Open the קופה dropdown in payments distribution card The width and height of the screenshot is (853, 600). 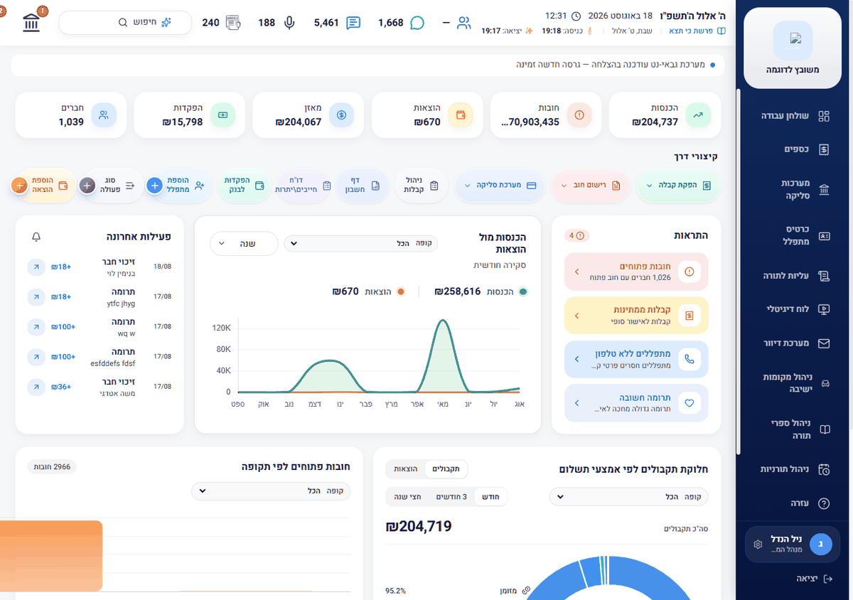629,497
